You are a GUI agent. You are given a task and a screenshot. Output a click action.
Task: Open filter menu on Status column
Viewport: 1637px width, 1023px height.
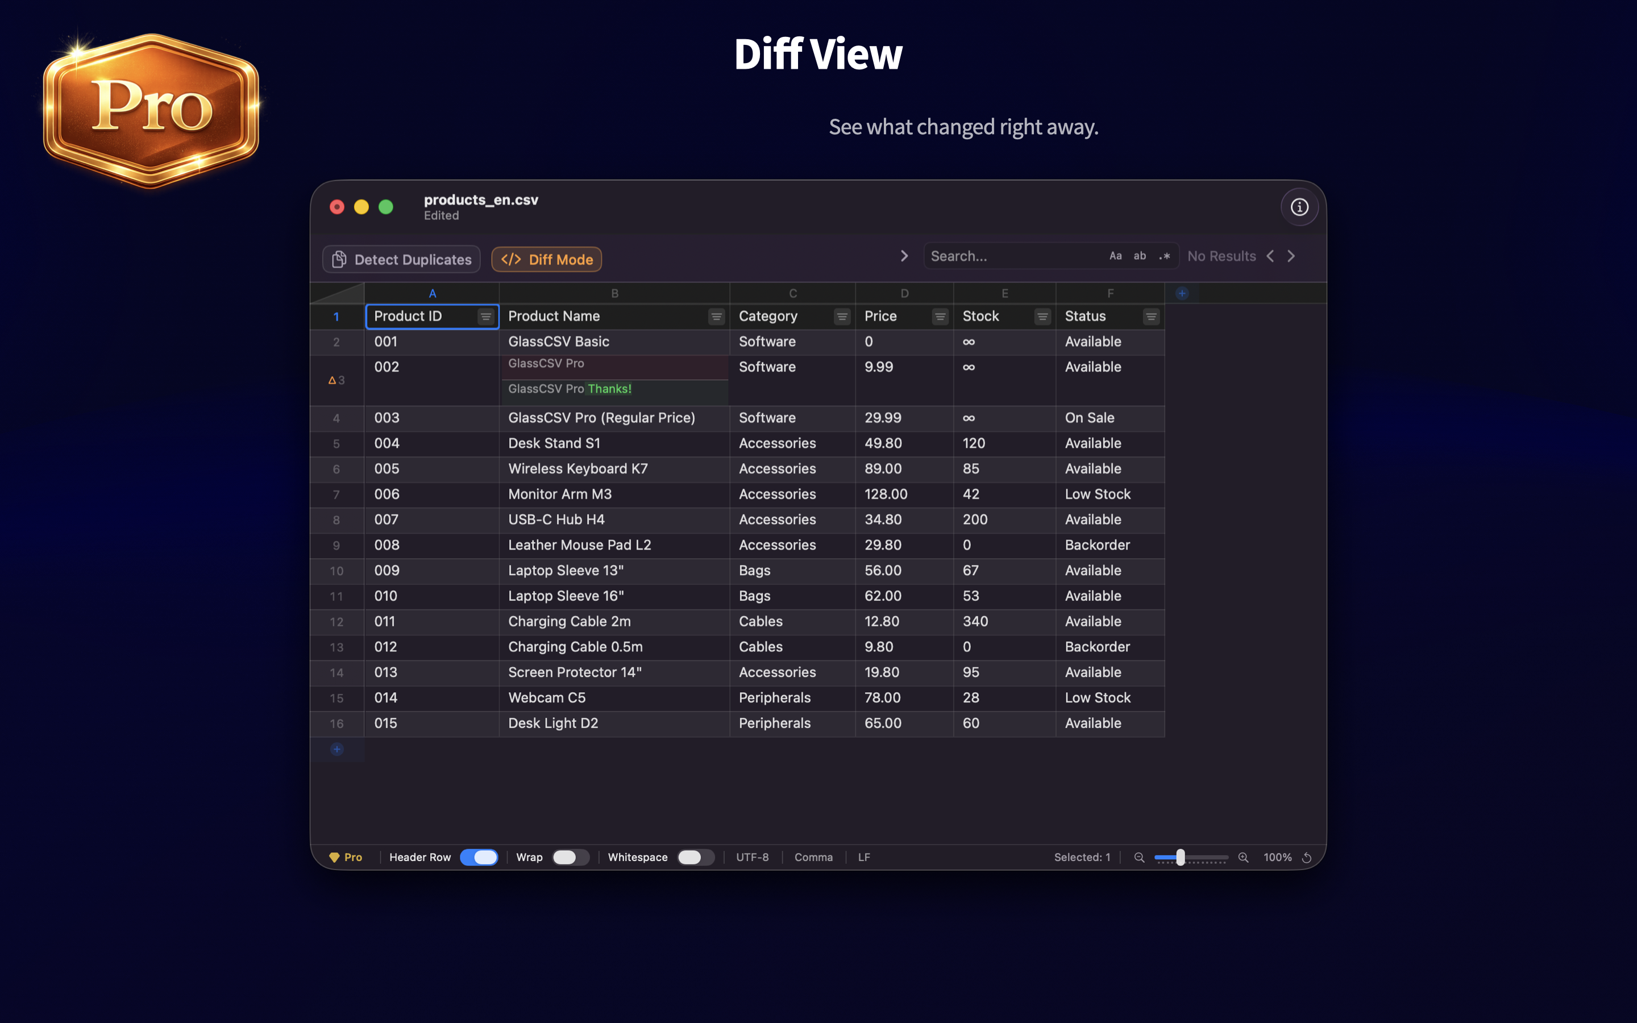click(1152, 316)
